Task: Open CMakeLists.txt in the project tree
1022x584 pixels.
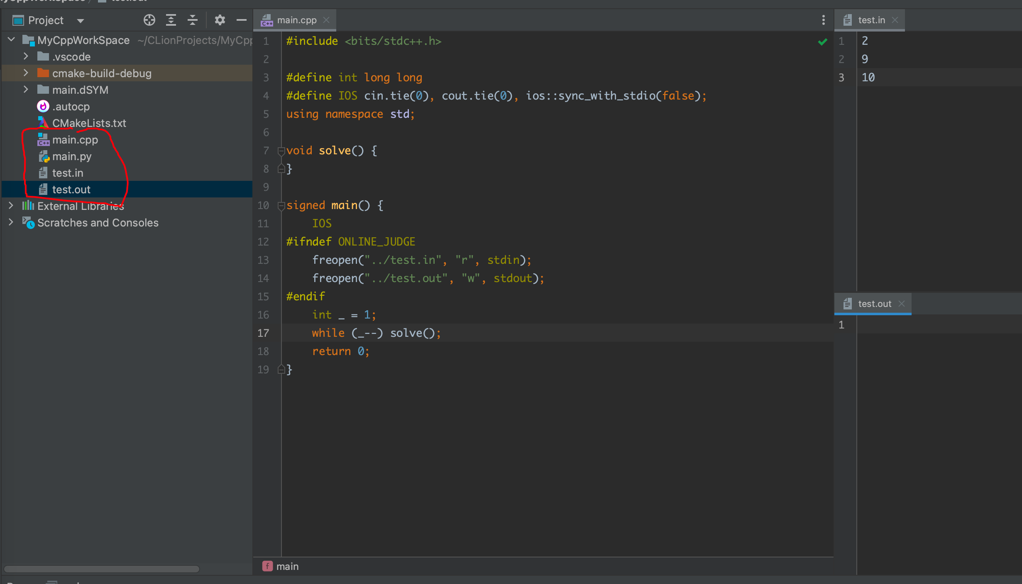Action: coord(89,123)
